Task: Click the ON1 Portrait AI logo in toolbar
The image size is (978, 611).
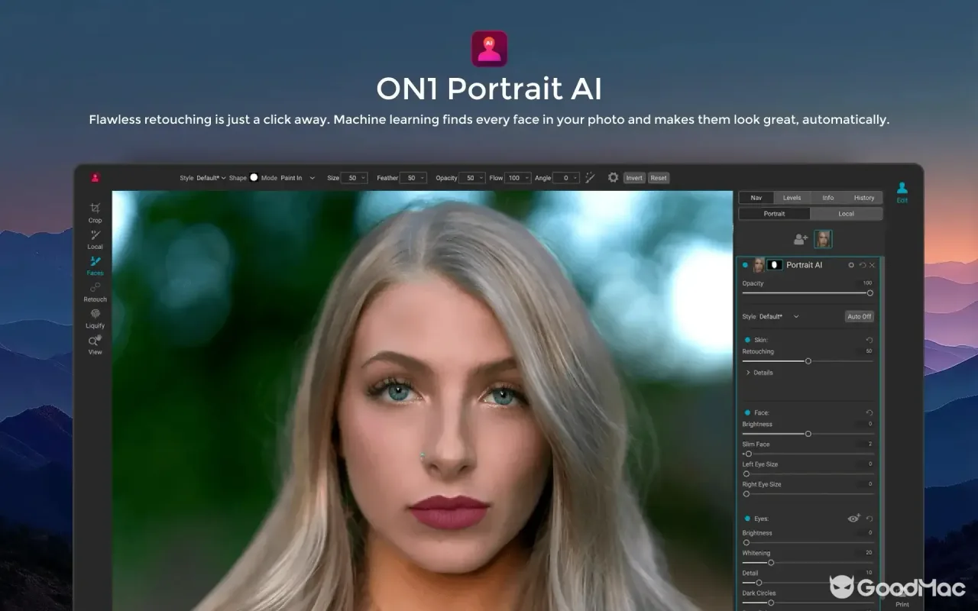Action: click(95, 178)
